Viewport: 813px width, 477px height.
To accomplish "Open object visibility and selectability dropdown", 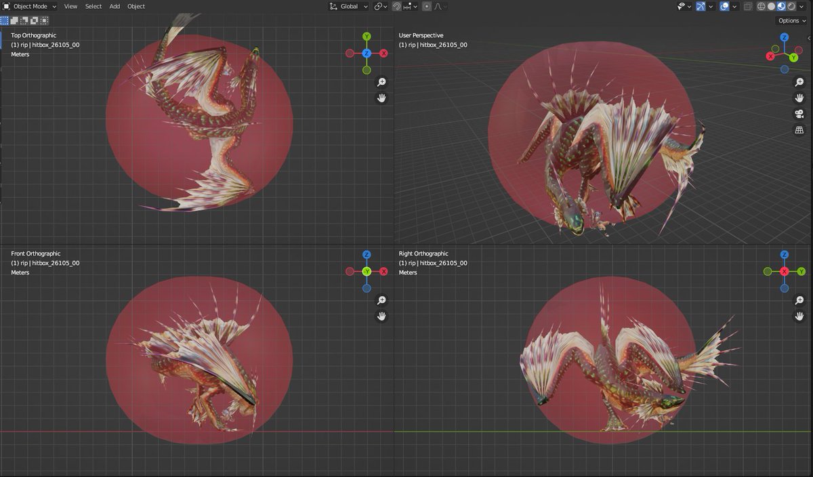I will [684, 6].
